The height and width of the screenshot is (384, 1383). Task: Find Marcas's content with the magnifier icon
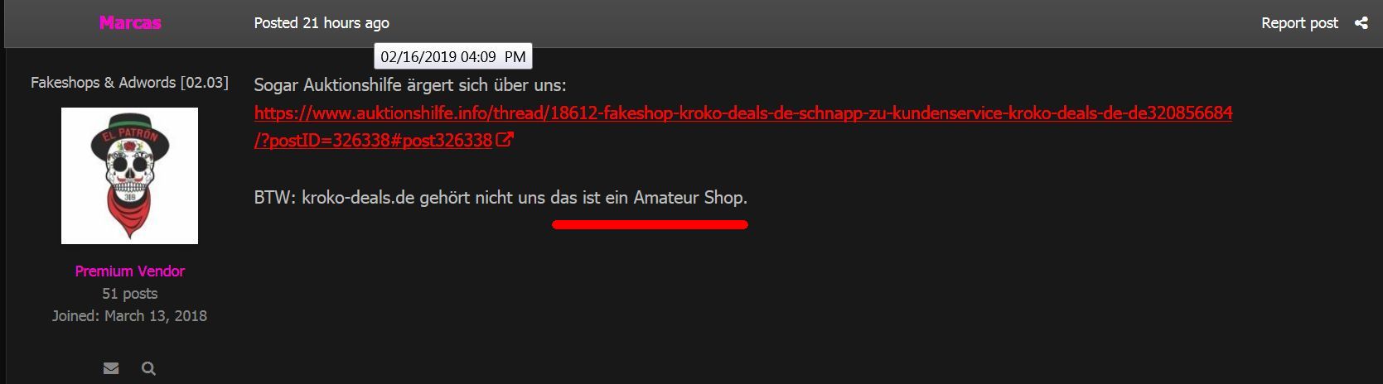coord(148,368)
